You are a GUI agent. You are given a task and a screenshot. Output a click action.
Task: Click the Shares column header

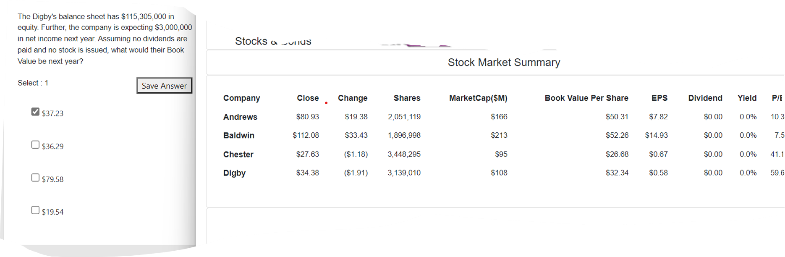[407, 98]
